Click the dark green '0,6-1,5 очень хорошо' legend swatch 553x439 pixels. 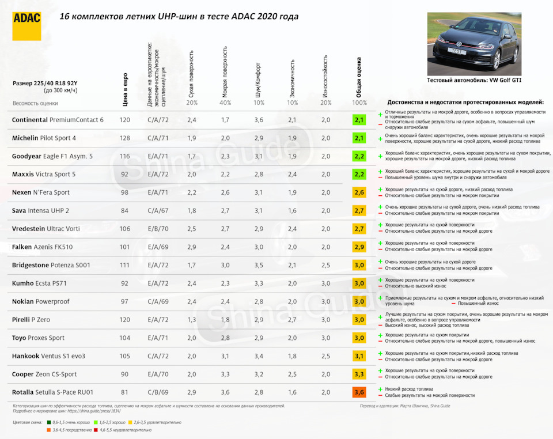click(48, 422)
